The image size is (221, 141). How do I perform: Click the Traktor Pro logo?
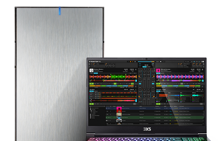pyautogui.click(x=95, y=62)
